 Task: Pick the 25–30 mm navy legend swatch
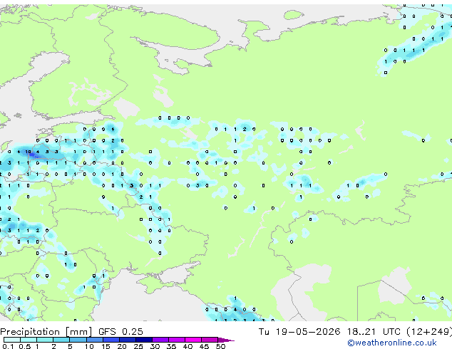click(x=143, y=340)
